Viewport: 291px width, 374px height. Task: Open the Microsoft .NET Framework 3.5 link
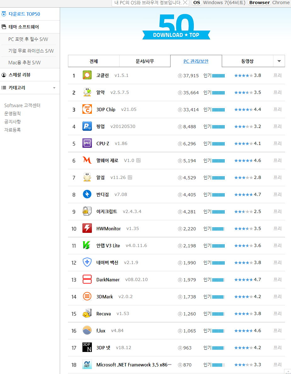(134, 365)
